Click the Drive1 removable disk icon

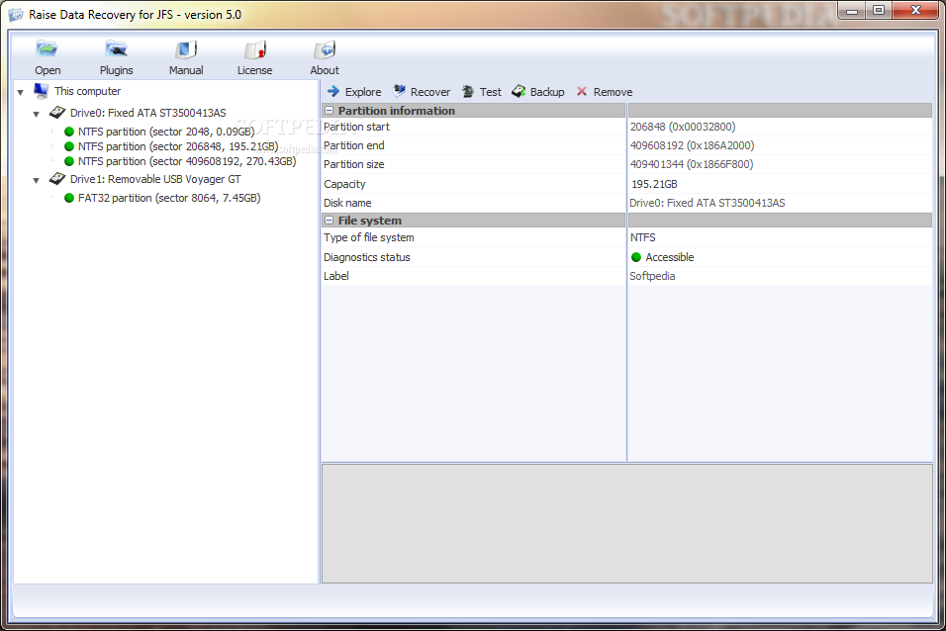tap(57, 179)
